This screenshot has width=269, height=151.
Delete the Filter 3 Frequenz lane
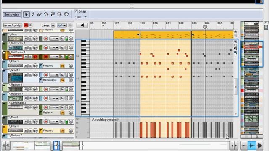coord(71,66)
